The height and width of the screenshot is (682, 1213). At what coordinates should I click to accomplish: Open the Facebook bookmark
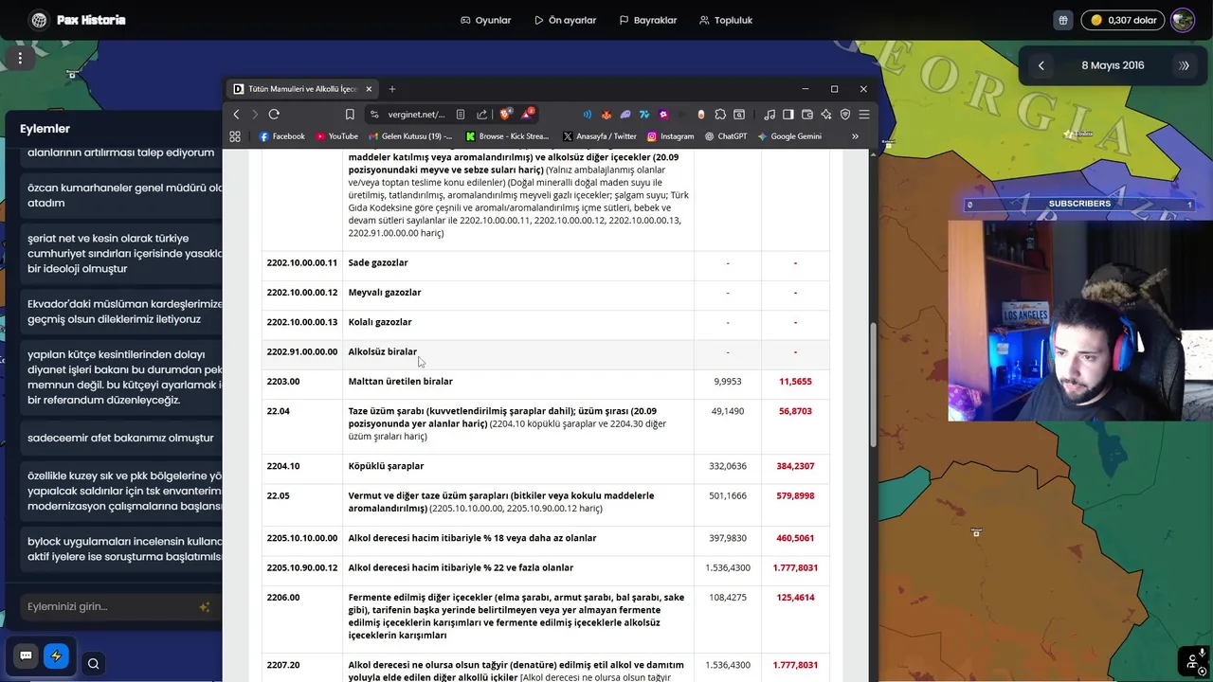click(x=281, y=136)
